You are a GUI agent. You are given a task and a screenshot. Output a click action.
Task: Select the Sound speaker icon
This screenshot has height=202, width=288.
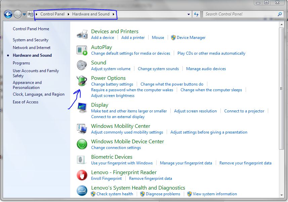point(82,65)
